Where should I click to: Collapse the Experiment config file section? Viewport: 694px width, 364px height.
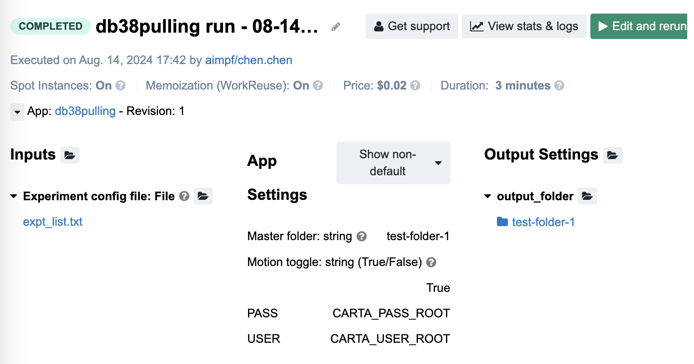[x=14, y=196]
